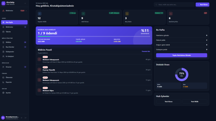Viewport: 216px width, 121px height.
Task: Click the Boş Daireler door icon
Action: (3, 47)
